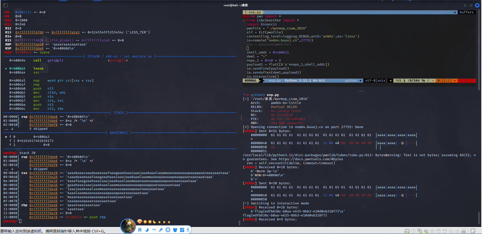This screenshot has height=234, width=482.
Task: Click the CD/DVD drive icon in VM status bar
Action: (413, 231)
